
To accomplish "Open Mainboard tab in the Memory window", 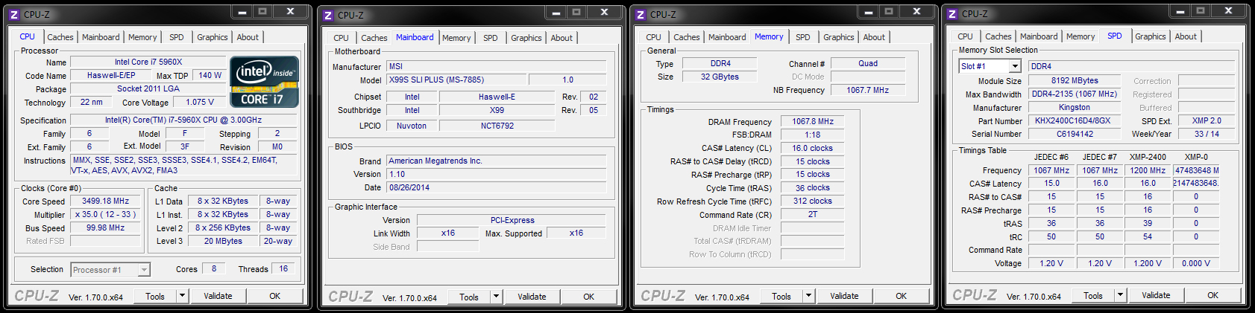I will point(727,37).
